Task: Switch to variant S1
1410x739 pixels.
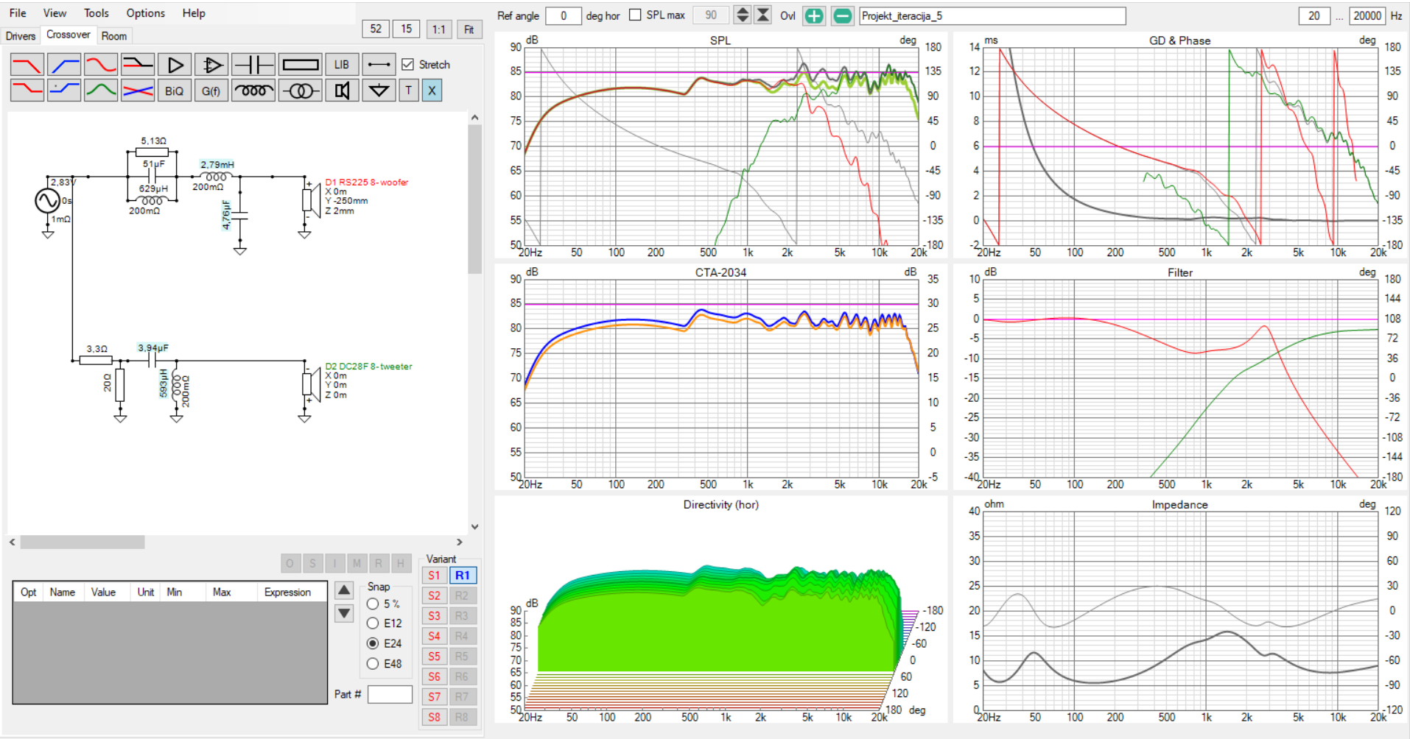Action: coord(435,576)
